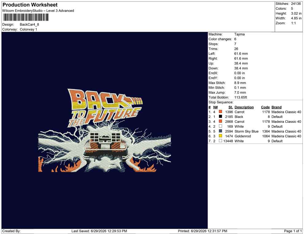This screenshot has height=234, width=304.
Task: Click the Down value "38.4 mm"
Action: [241, 68]
